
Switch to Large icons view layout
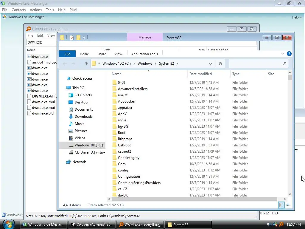pyautogui.click(x=288, y=205)
